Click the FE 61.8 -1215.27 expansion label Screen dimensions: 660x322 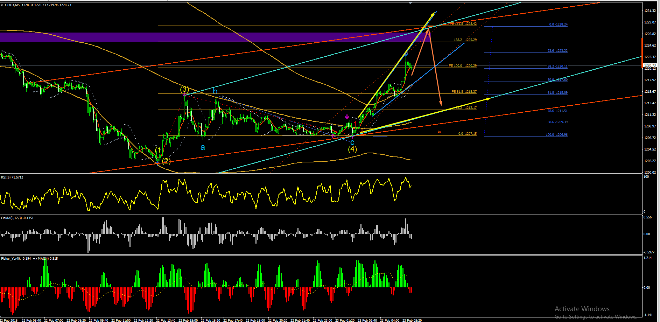click(464, 92)
